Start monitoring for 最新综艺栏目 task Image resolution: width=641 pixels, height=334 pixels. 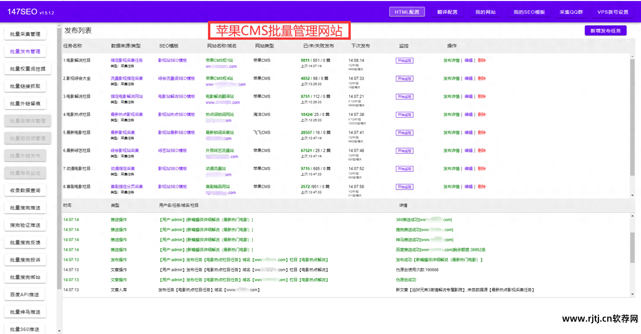pyautogui.click(x=404, y=151)
